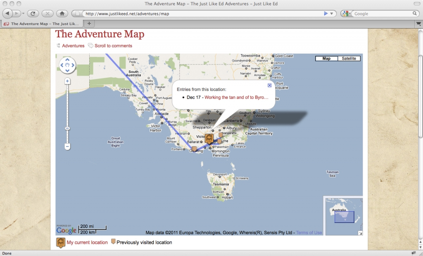Close the location info bubble
This screenshot has height=256, width=423.
click(x=269, y=85)
